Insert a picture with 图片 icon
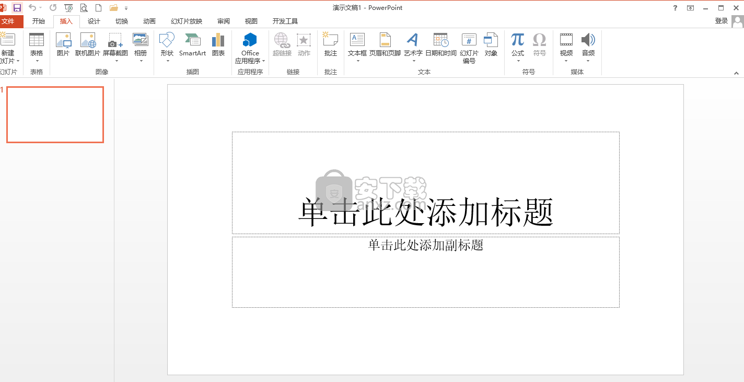This screenshot has height=382, width=744. pos(63,44)
